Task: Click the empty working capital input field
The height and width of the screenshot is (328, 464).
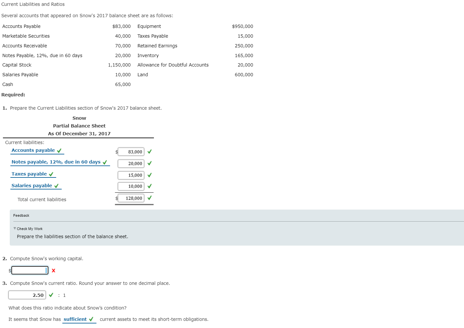Action: pyautogui.click(x=30, y=270)
